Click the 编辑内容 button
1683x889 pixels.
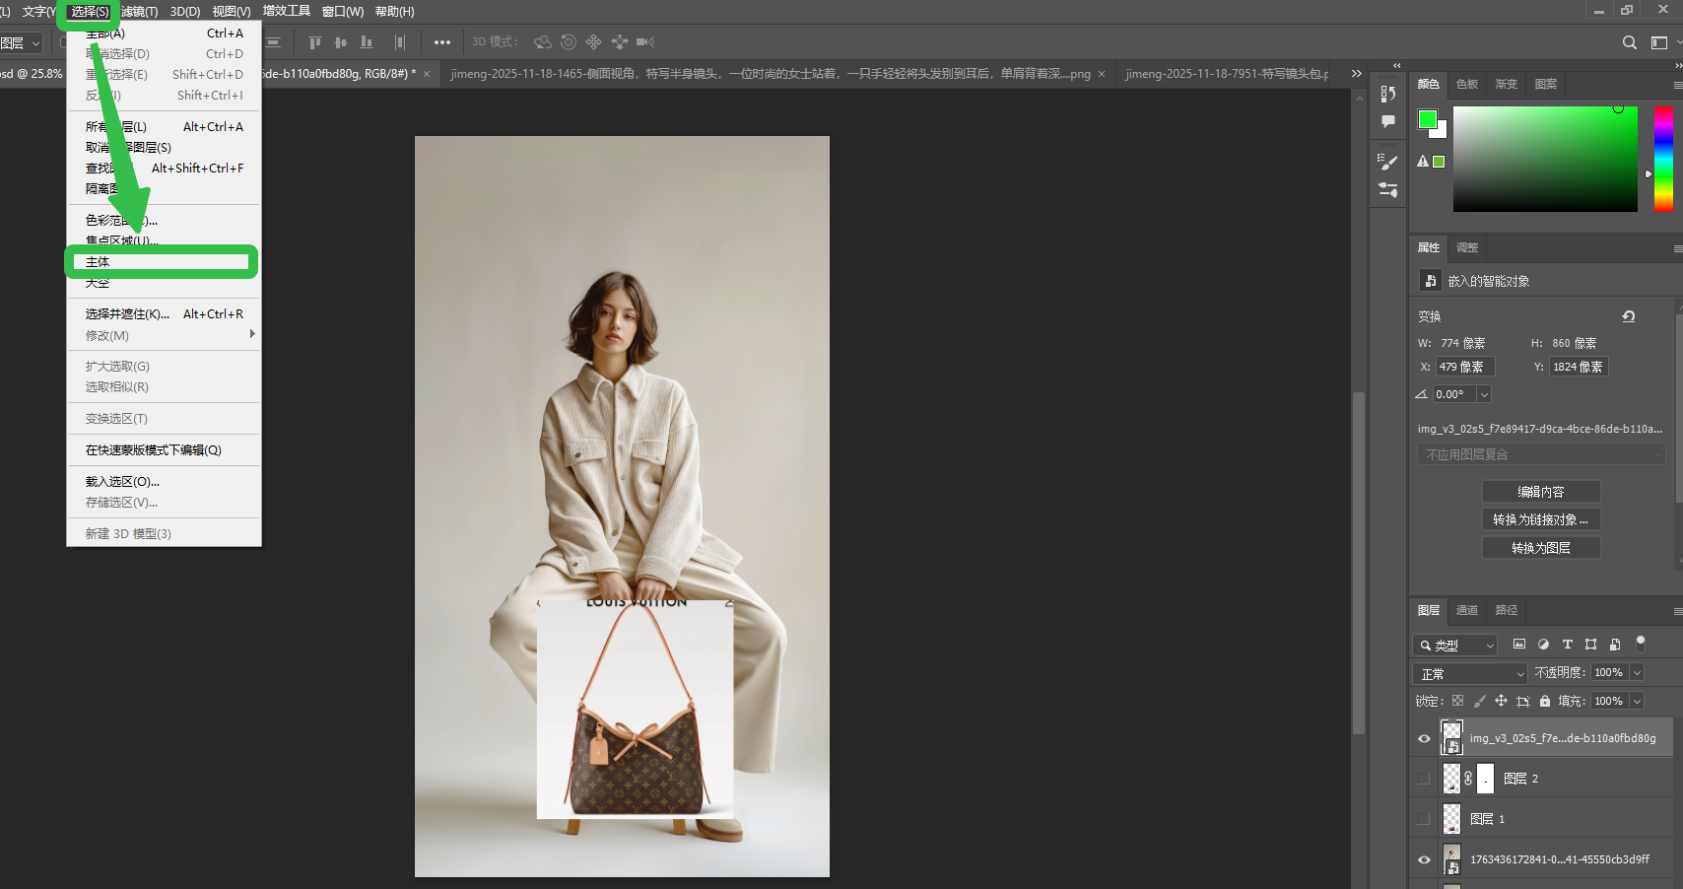[1540, 492]
